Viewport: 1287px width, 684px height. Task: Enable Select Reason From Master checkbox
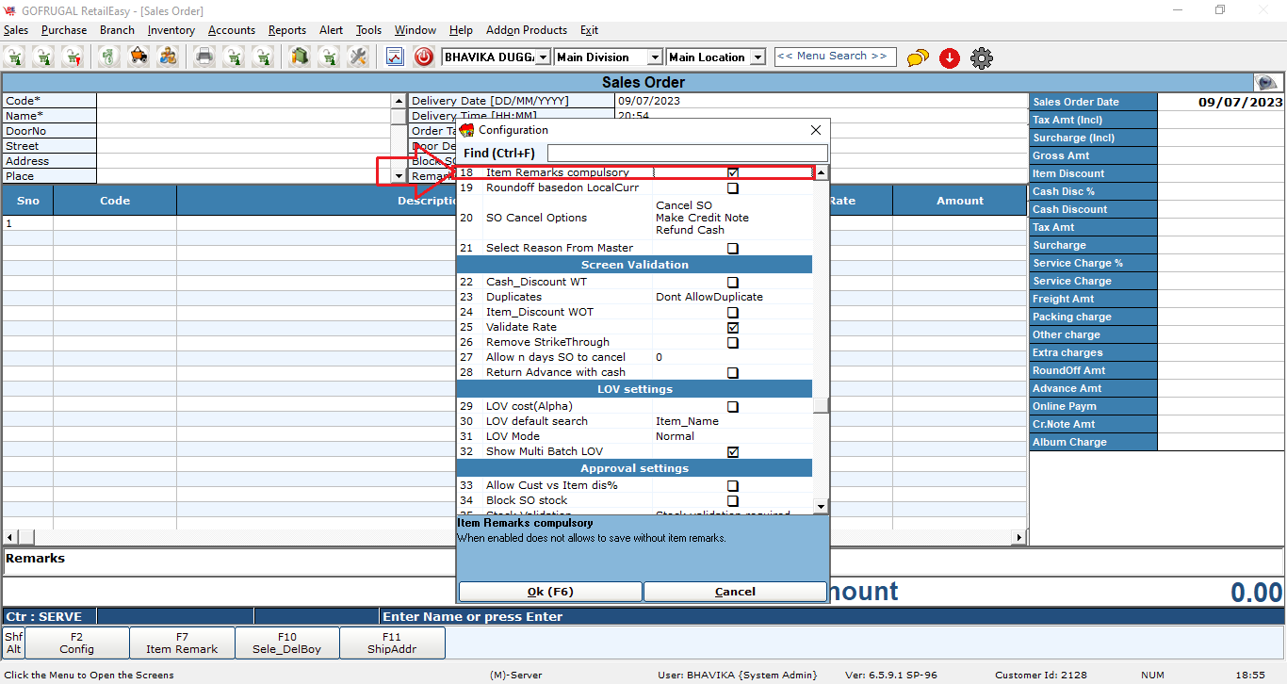733,249
